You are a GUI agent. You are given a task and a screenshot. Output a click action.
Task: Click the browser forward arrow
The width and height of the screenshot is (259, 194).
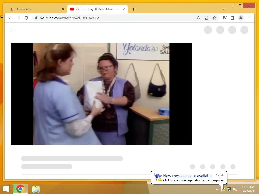(18, 18)
